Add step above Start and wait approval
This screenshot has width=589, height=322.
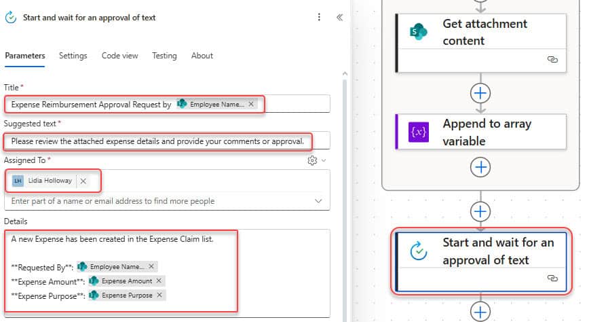tap(480, 211)
